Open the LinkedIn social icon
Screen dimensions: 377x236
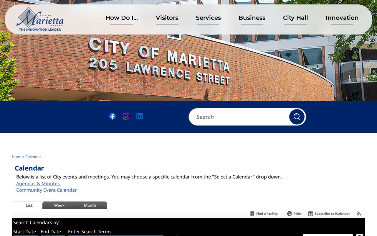pos(140,116)
